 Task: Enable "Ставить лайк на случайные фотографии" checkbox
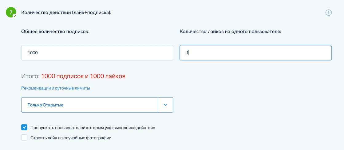(24, 138)
